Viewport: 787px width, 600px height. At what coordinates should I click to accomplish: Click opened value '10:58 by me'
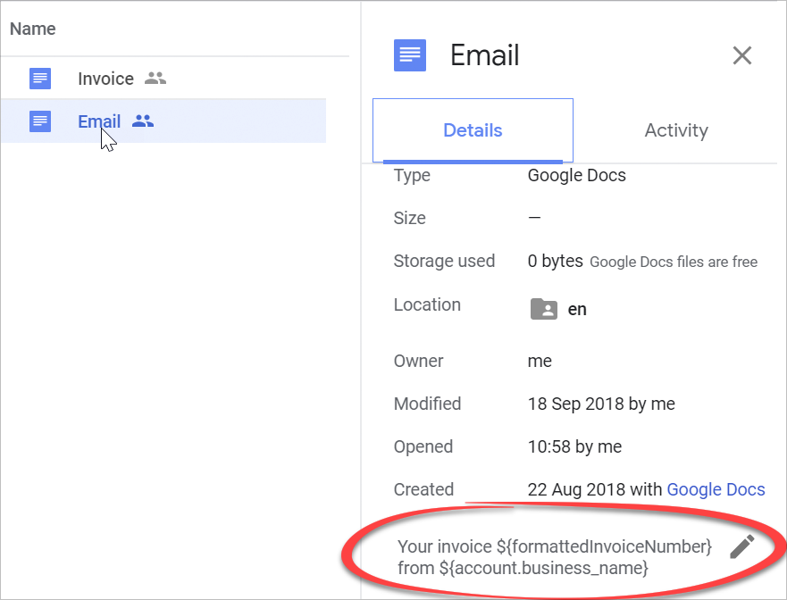(x=574, y=446)
